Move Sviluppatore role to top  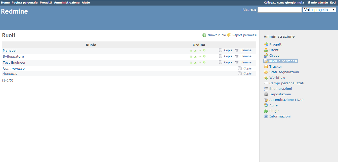[x=191, y=57]
